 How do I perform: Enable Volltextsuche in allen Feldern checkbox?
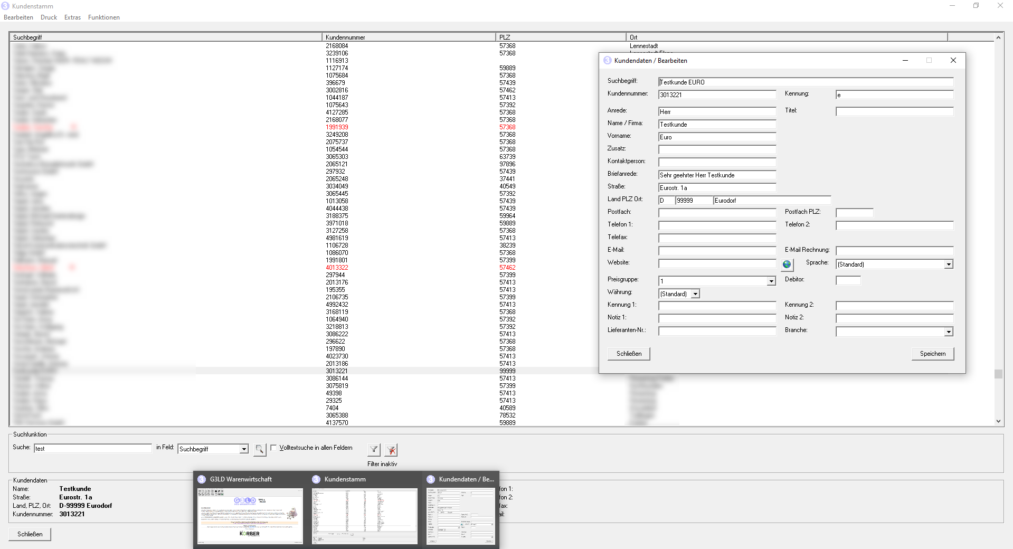[x=273, y=448]
